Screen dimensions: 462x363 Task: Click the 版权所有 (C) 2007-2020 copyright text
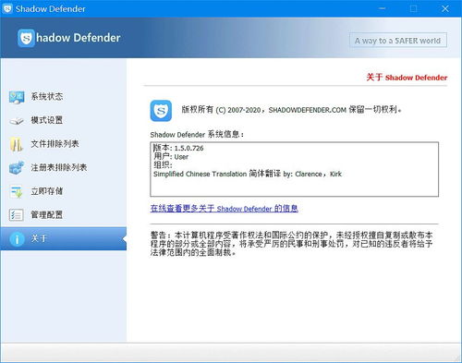click(291, 110)
